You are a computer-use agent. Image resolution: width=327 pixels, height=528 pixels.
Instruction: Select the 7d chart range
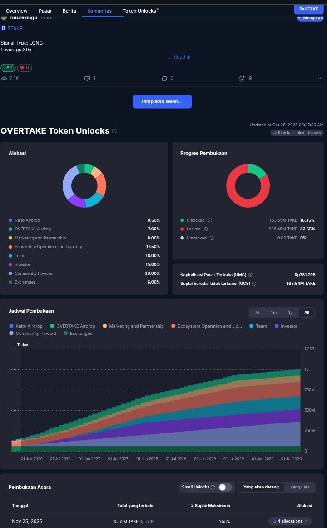pyautogui.click(x=257, y=313)
